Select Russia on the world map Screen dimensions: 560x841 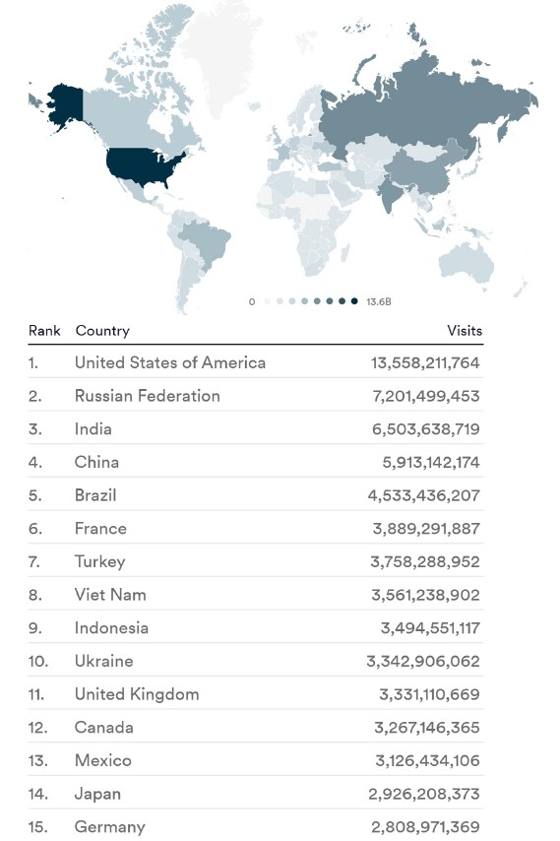point(418,110)
